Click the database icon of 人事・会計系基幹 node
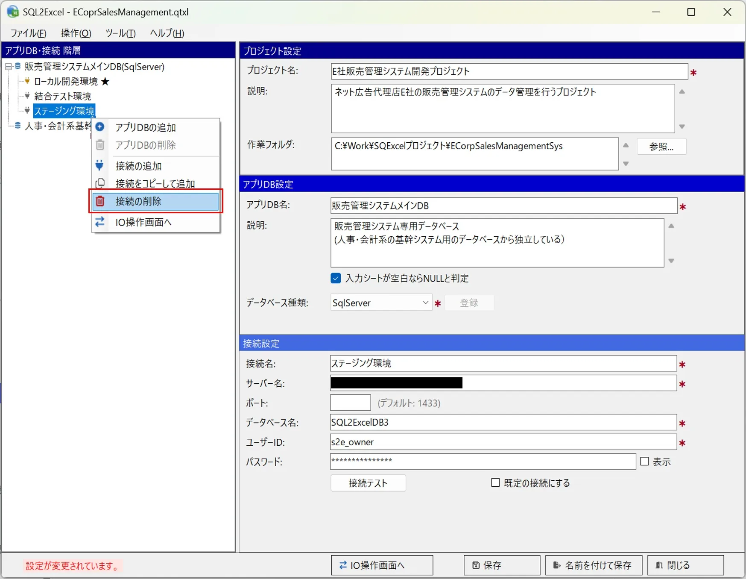The height and width of the screenshot is (579, 746). [18, 125]
